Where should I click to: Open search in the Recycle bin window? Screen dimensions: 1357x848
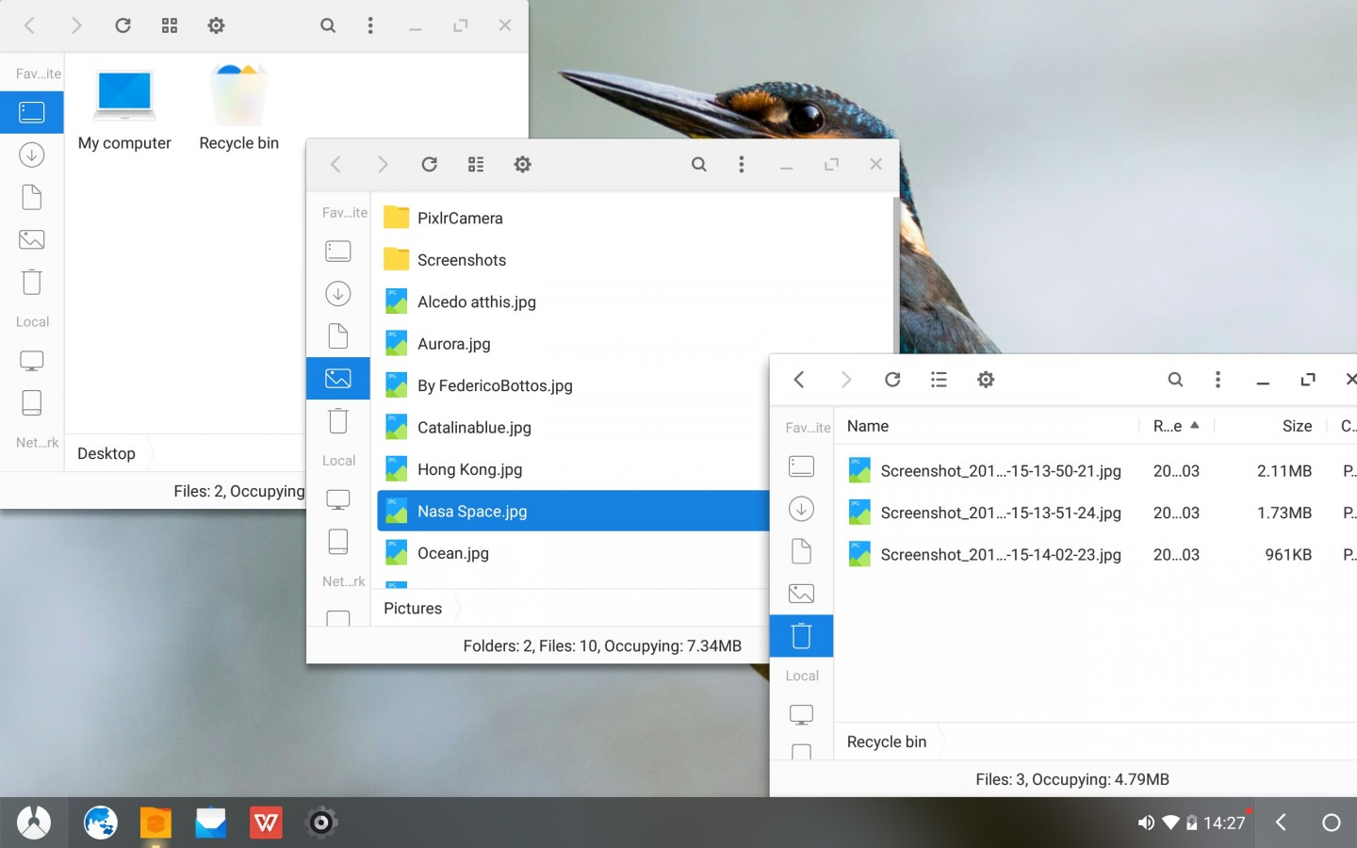tap(1176, 380)
